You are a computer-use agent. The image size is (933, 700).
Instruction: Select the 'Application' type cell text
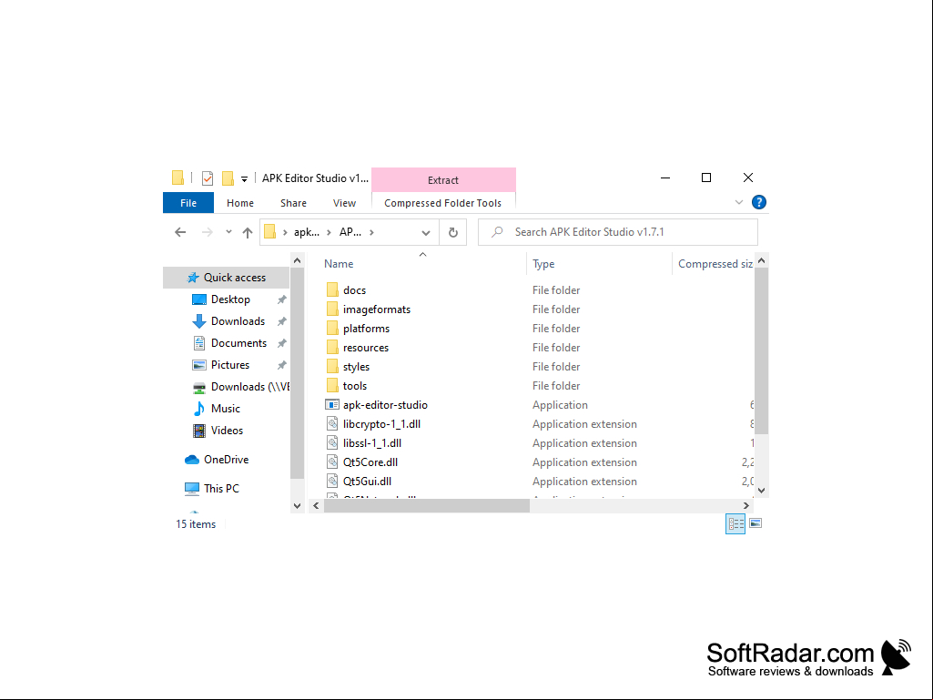(x=560, y=405)
